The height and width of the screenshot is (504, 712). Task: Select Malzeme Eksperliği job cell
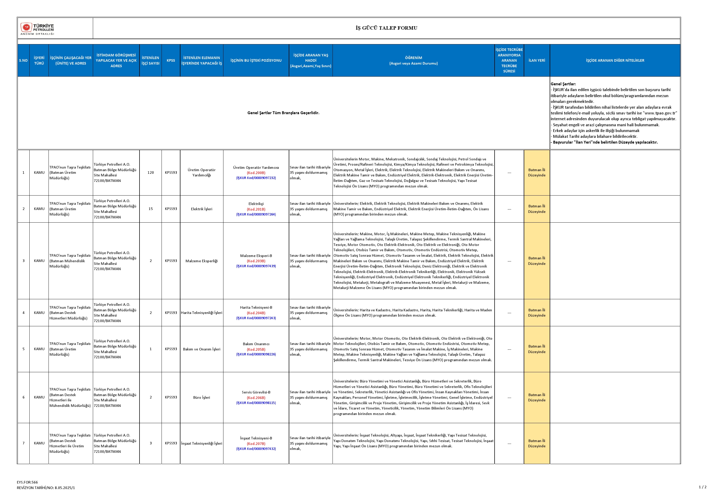[x=202, y=261]
